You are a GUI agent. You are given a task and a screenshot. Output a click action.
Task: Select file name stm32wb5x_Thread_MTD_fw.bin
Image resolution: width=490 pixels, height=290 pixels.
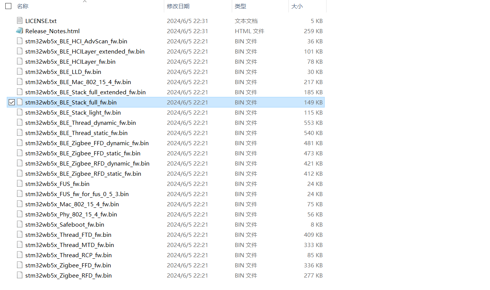(x=69, y=245)
